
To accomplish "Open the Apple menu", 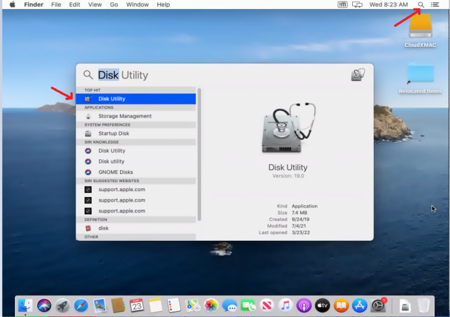I will point(13,5).
